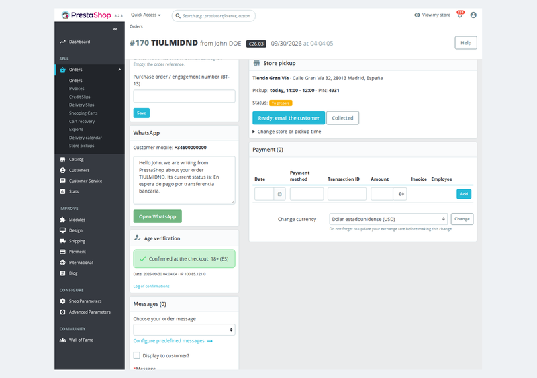537x378 pixels.
Task: Click Ready: email the customer button
Action: coord(289,118)
